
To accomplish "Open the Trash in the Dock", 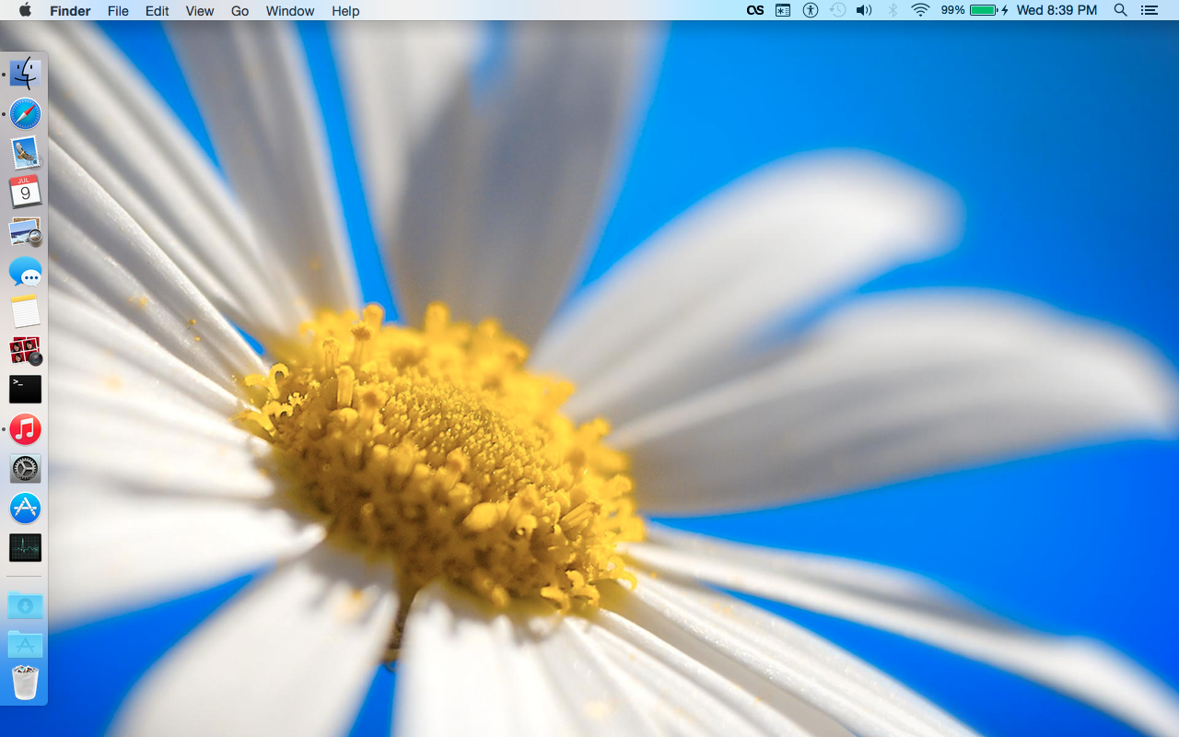I will 25,684.
